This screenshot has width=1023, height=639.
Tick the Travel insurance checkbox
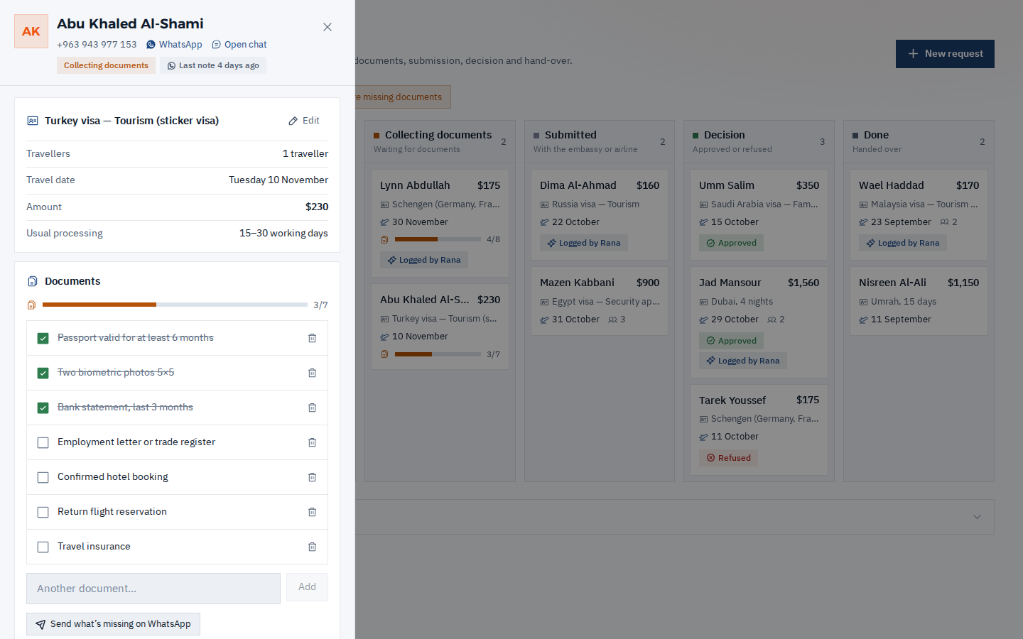[43, 547]
